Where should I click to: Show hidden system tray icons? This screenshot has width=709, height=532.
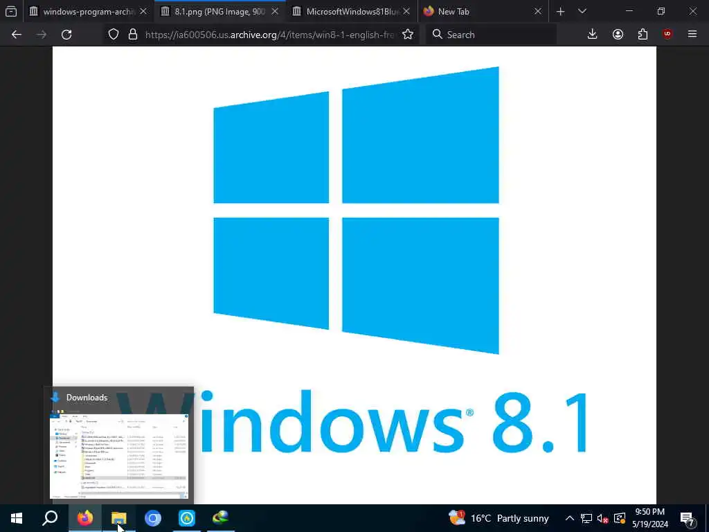570,518
